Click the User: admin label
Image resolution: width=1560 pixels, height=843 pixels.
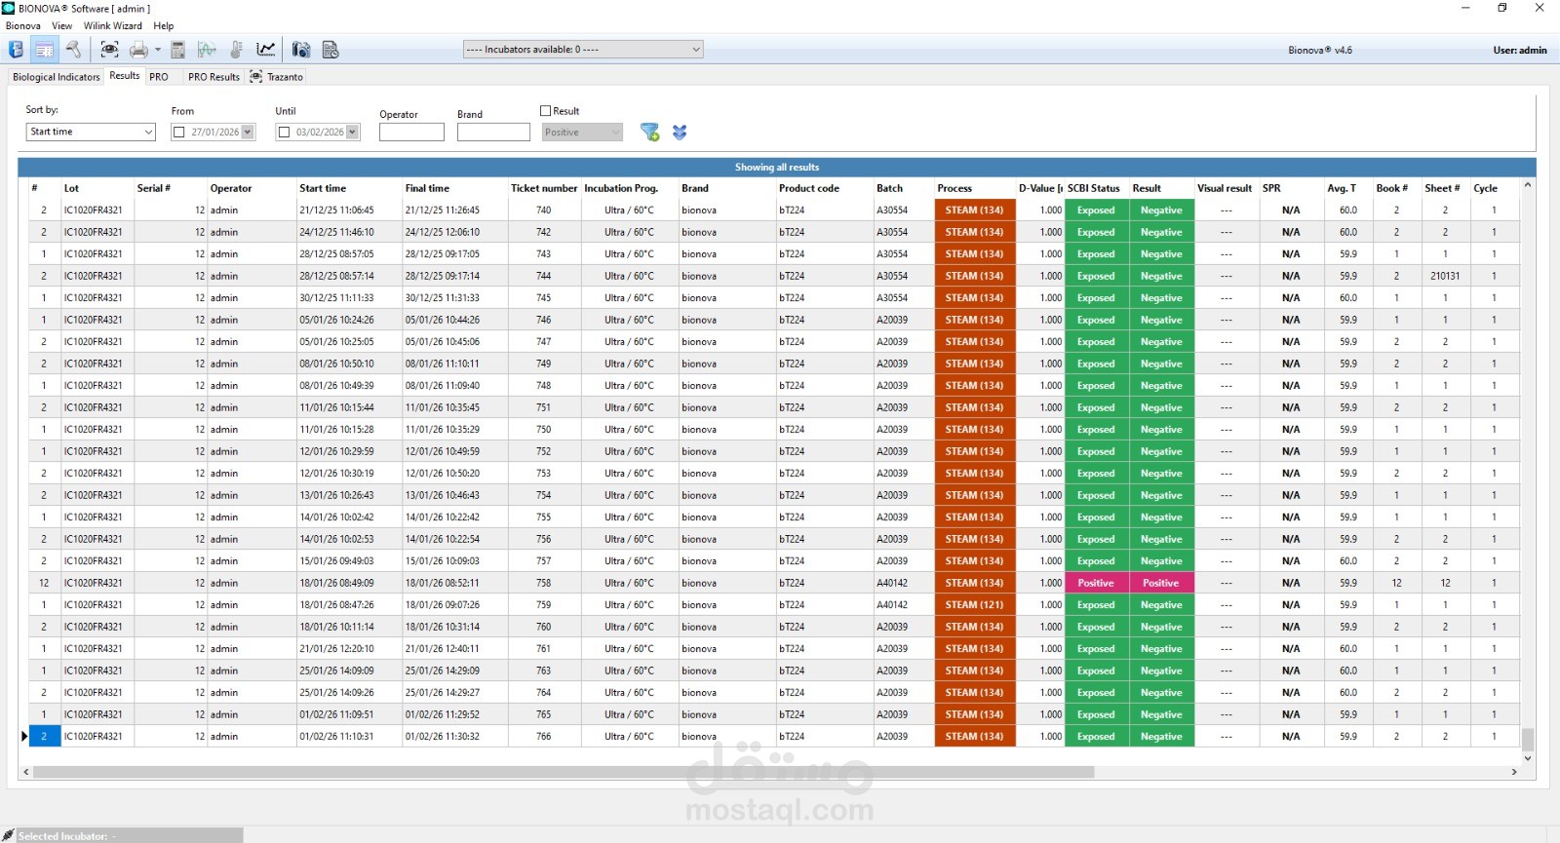1520,50
